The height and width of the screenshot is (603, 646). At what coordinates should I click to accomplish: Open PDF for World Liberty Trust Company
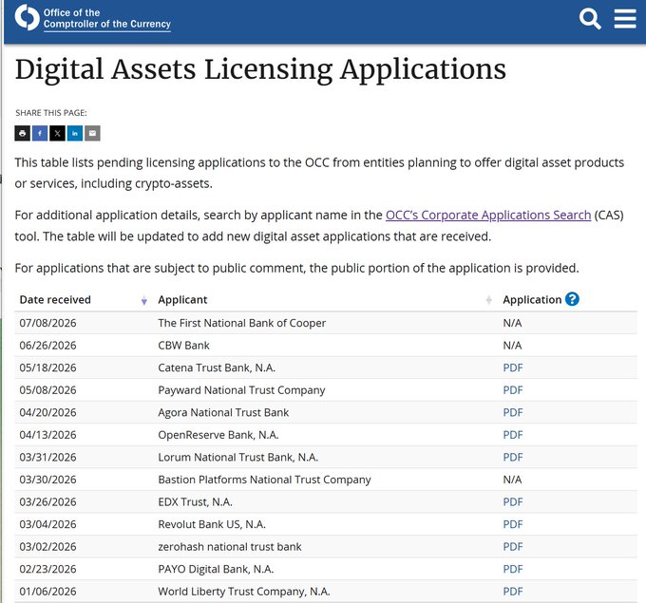click(512, 592)
